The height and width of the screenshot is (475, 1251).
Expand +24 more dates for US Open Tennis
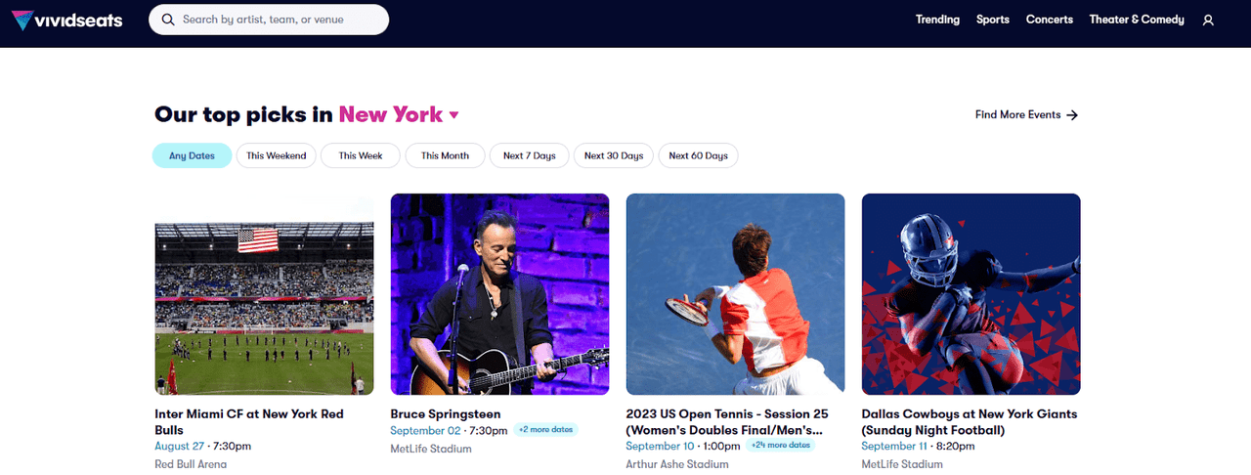pos(781,445)
